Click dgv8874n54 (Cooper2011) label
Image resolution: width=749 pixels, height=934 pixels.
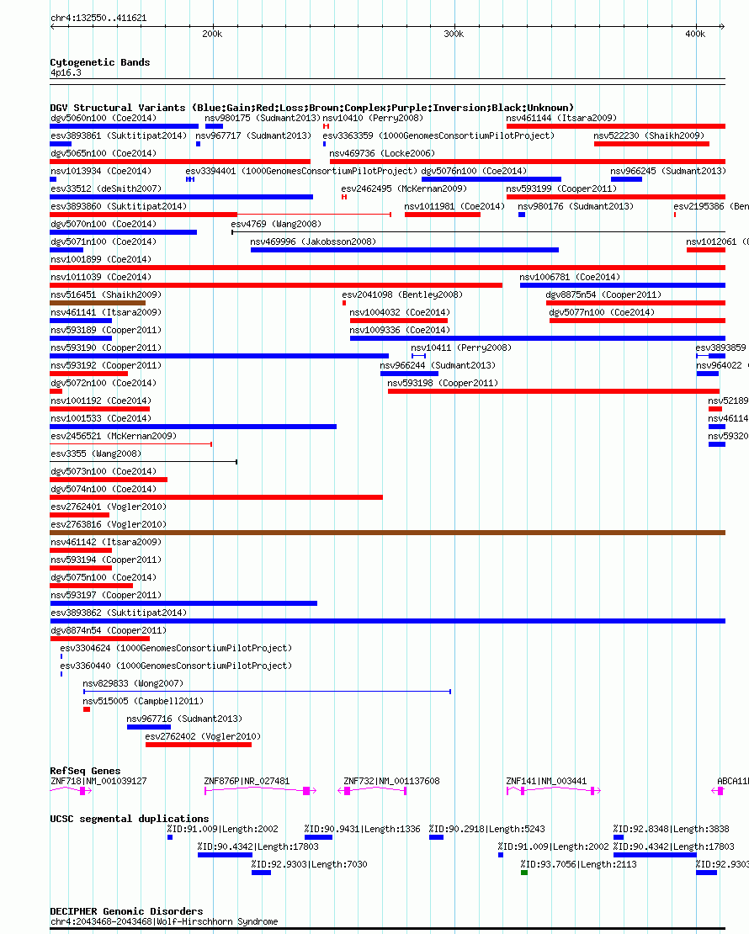point(109,630)
